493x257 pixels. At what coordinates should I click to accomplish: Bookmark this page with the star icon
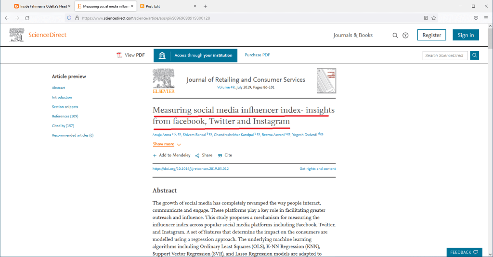(434, 18)
